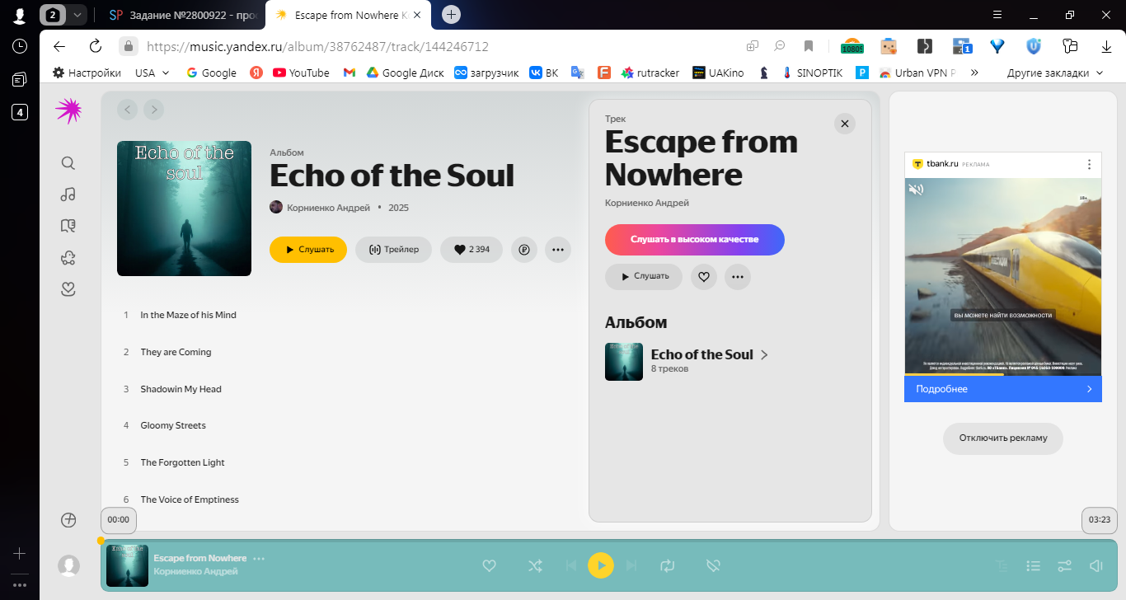Skip to the previous track
The width and height of the screenshot is (1126, 600).
570,566
